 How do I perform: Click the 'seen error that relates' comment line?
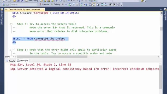[x=69, y=31]
